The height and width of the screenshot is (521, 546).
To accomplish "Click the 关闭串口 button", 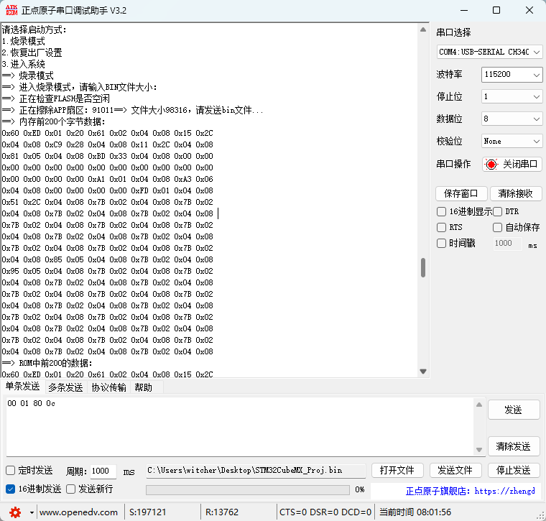I will coord(512,164).
